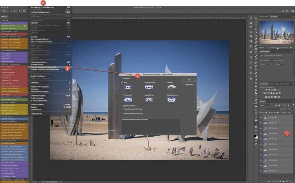This screenshot has width=295, height=183.
Task: Select the Kugelförmig projection option
Action: point(143,95)
